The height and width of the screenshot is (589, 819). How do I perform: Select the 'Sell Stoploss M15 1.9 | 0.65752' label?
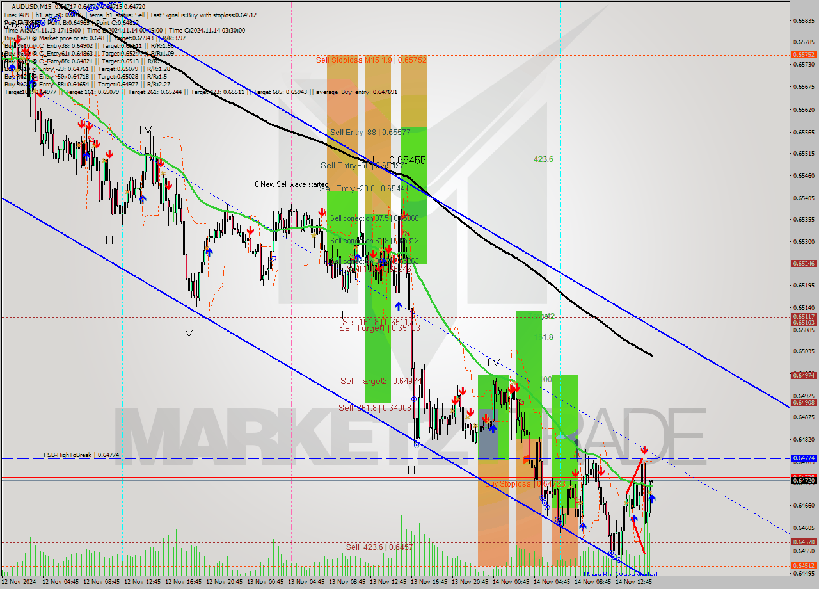(371, 60)
